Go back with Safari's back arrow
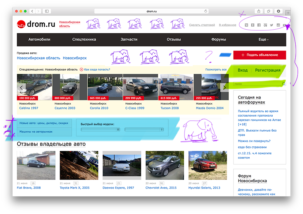This screenshot has width=303, height=214. (x=32, y=11)
